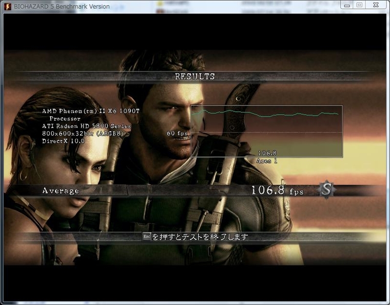Screen dimensions: 390x305
Task: Click the 106.8 value inside graph
Action: pos(267,153)
